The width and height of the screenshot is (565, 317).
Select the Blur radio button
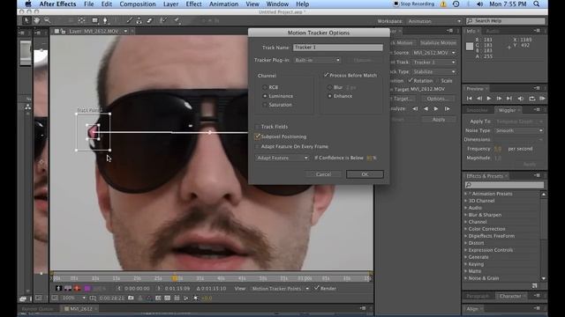(x=329, y=87)
